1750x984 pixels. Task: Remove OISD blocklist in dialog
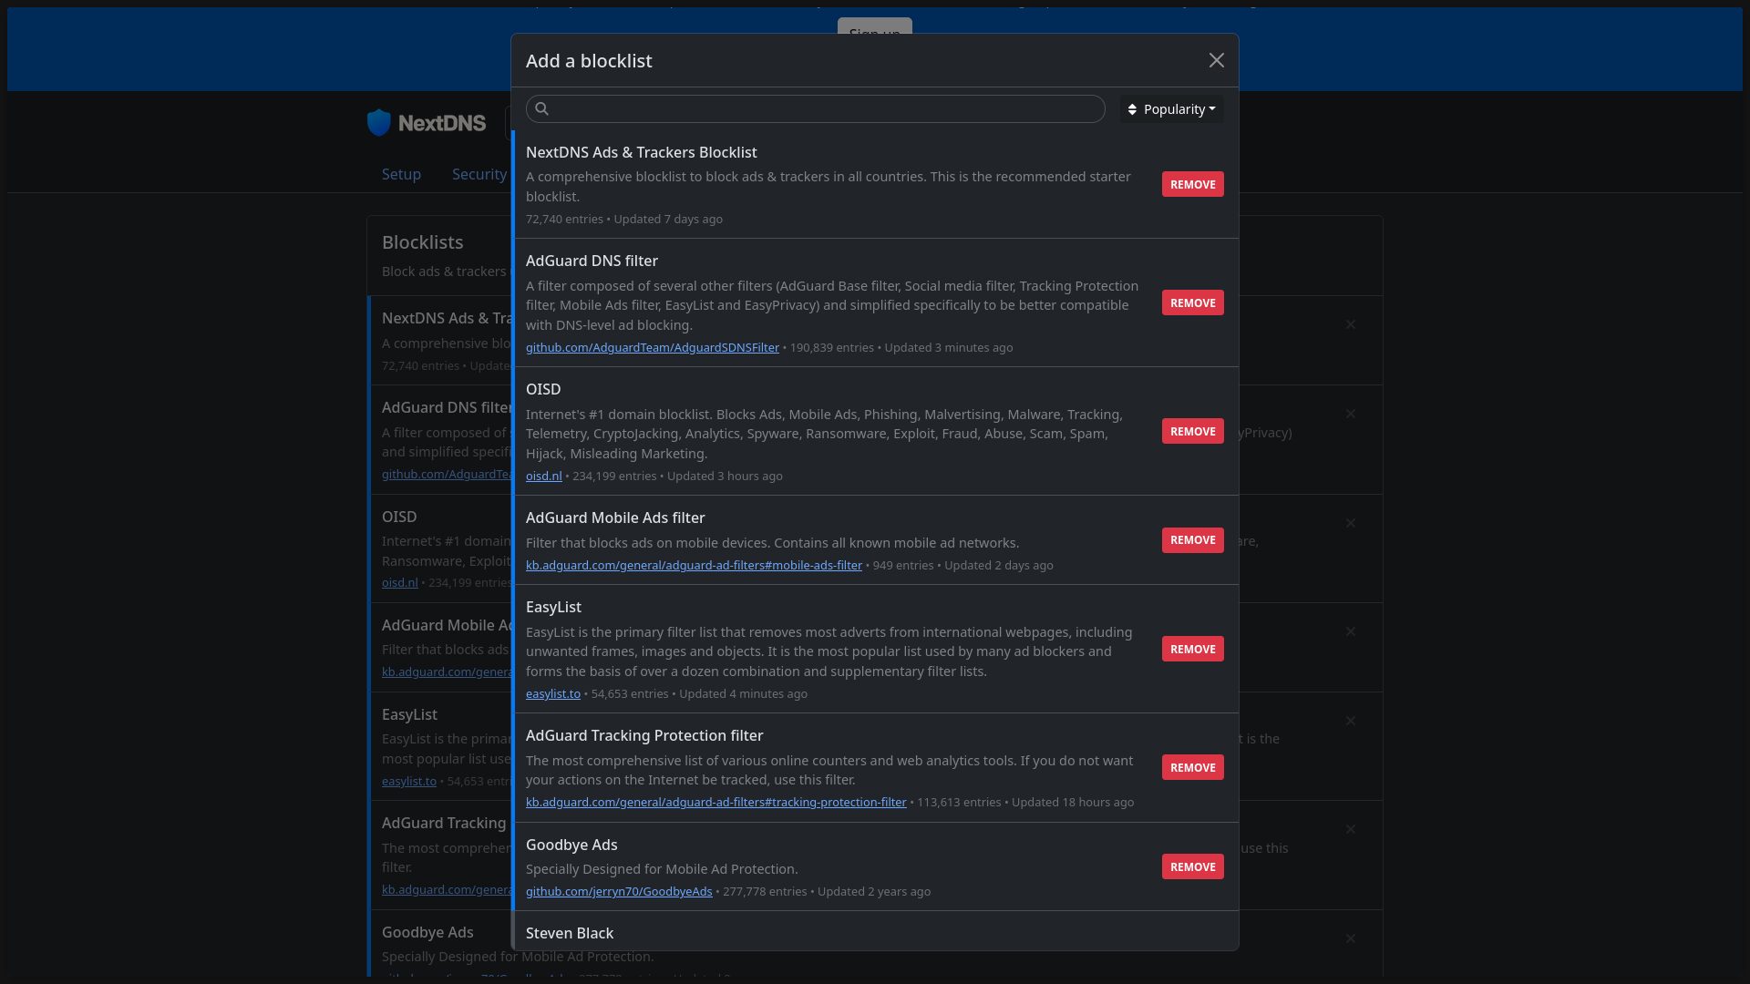tap(1192, 431)
